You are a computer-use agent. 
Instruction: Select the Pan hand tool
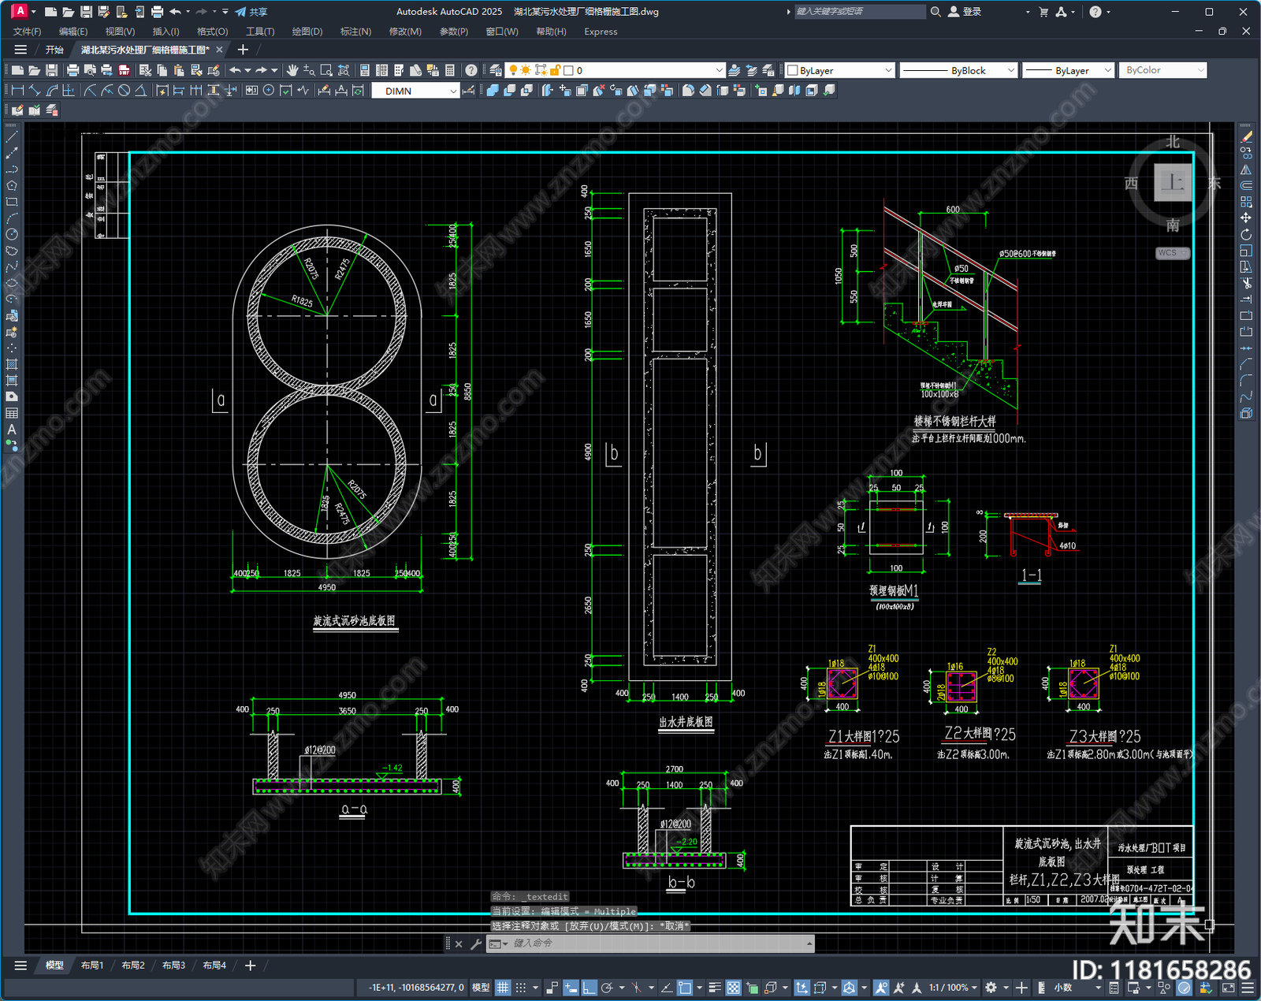[292, 70]
